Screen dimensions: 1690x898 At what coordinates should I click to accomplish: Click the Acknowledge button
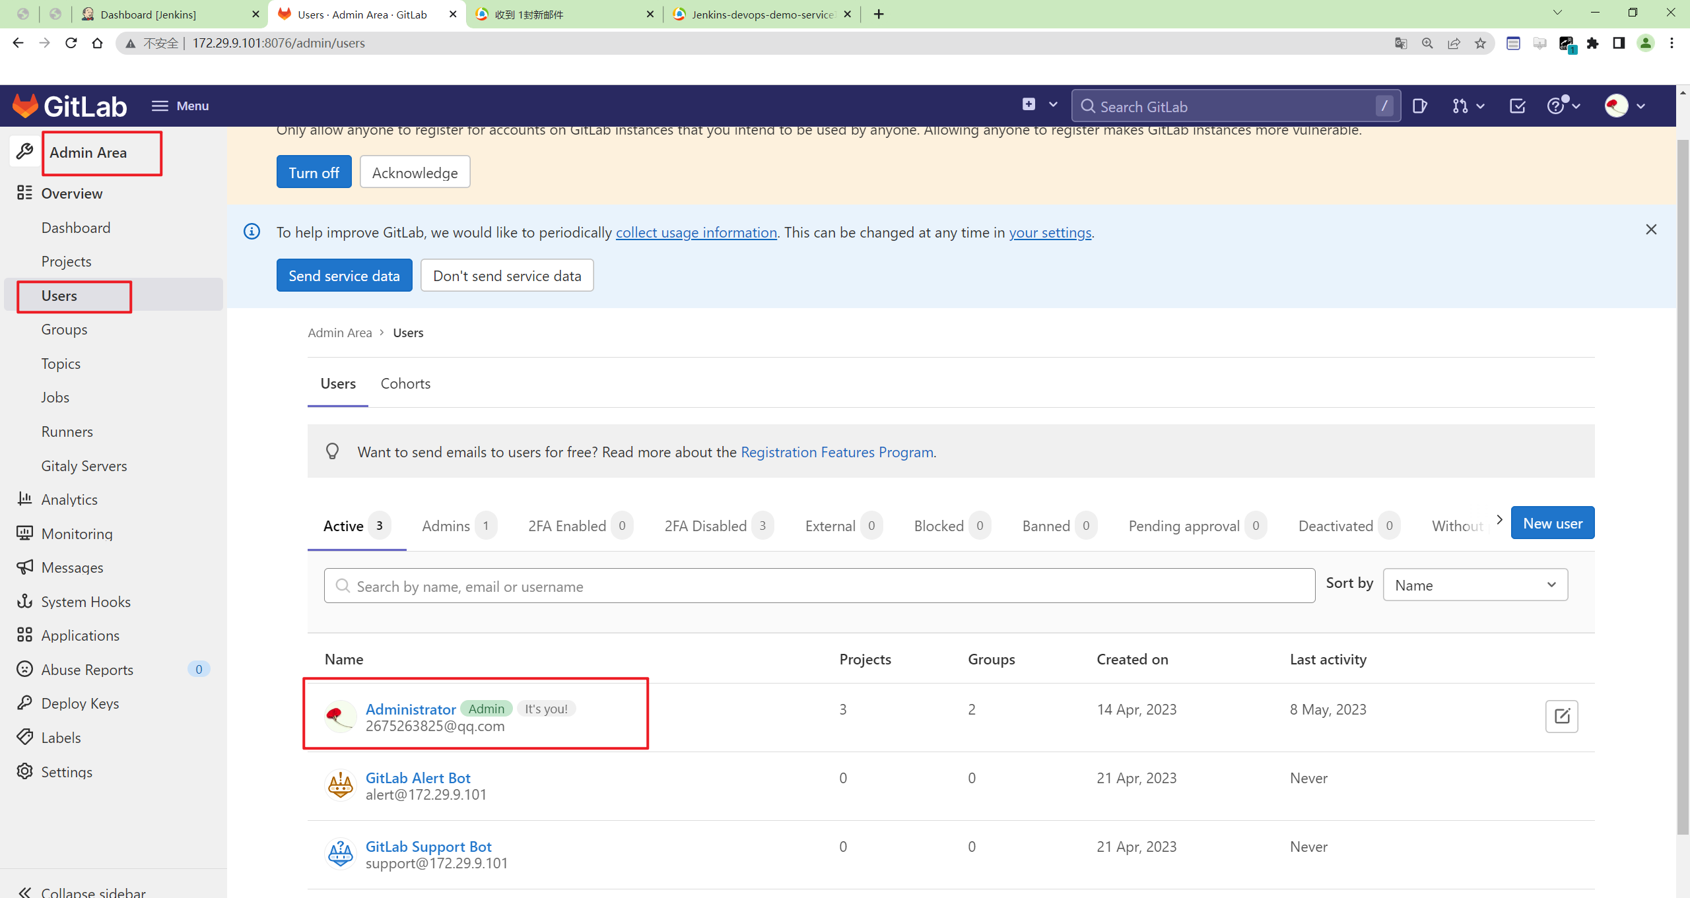coord(415,172)
